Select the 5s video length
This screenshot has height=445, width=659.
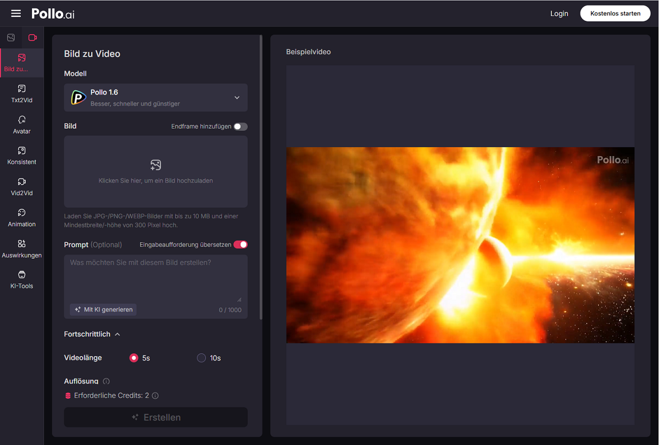coord(133,358)
